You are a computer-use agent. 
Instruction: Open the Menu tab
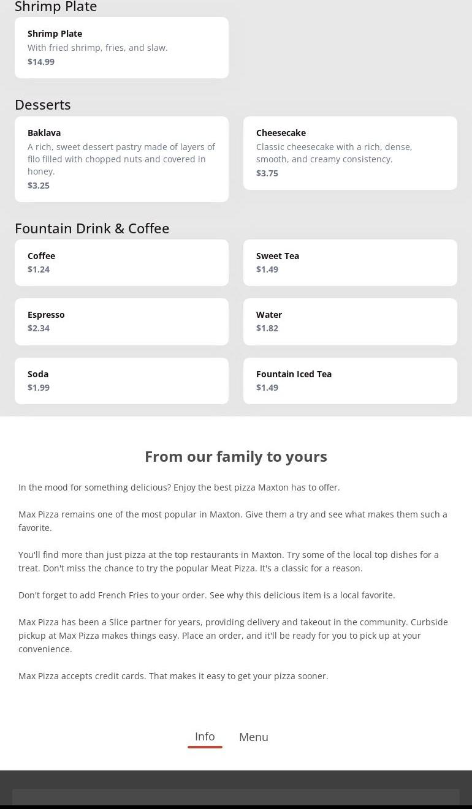click(254, 737)
